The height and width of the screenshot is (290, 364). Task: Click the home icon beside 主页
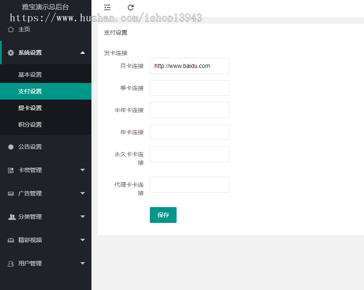[x=10, y=29]
